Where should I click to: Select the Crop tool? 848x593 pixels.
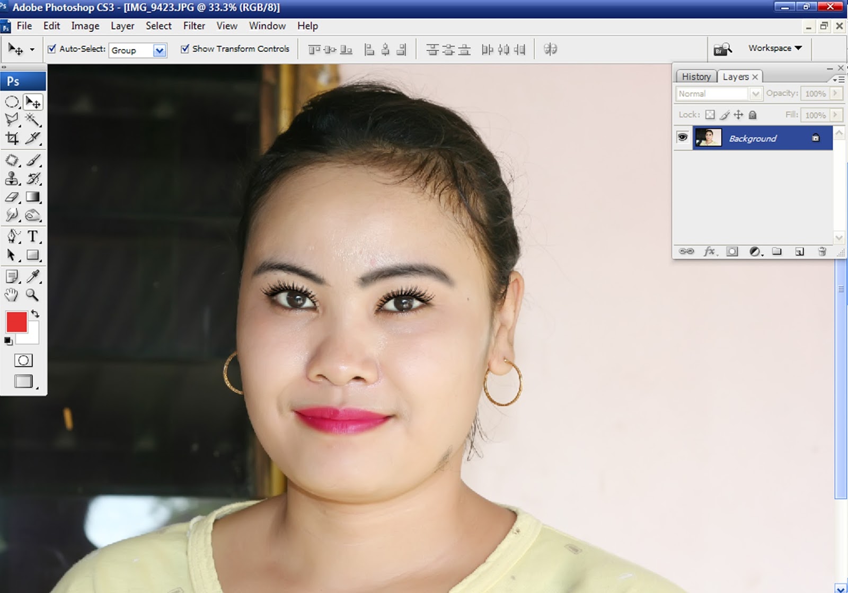(12, 138)
